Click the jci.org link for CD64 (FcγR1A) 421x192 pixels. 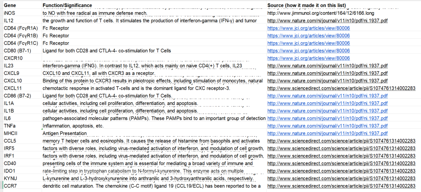[x=308, y=28]
